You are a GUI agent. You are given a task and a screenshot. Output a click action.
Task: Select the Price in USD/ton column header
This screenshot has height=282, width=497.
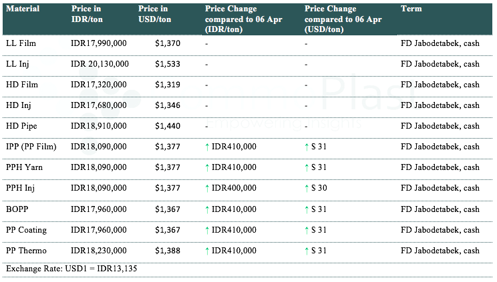(155, 14)
